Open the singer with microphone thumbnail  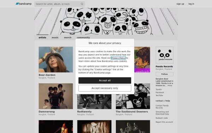click(56, 127)
